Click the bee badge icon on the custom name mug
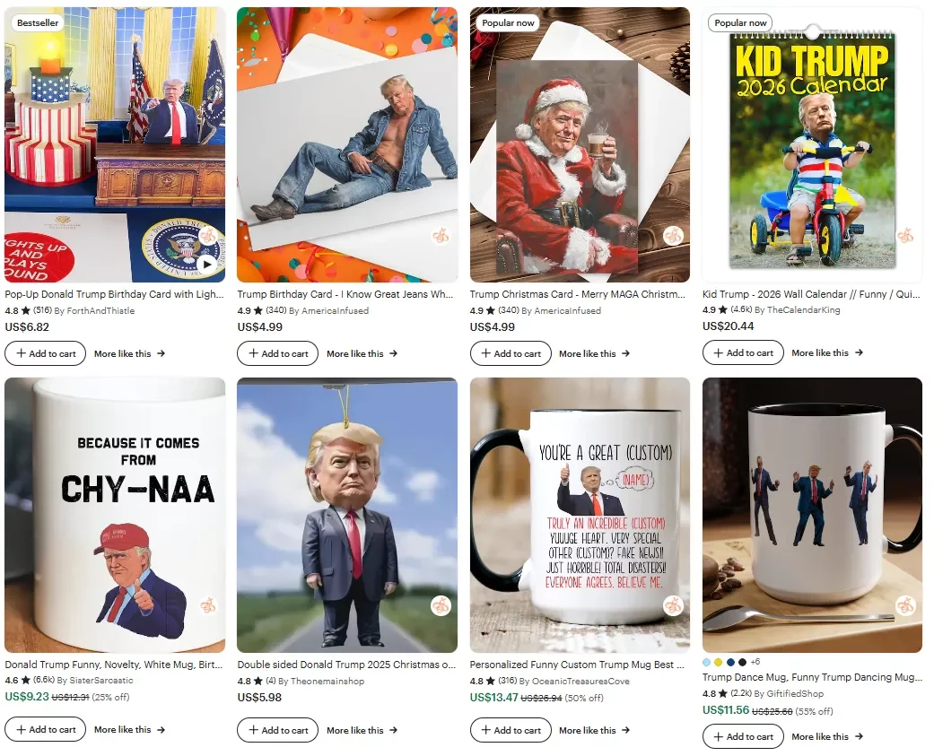 tap(673, 606)
